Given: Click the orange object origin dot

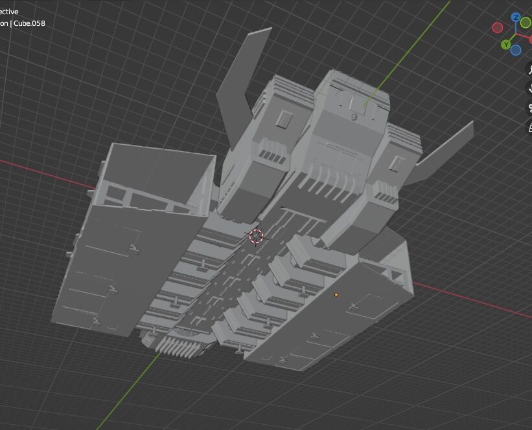Looking at the screenshot, I should [336, 295].
